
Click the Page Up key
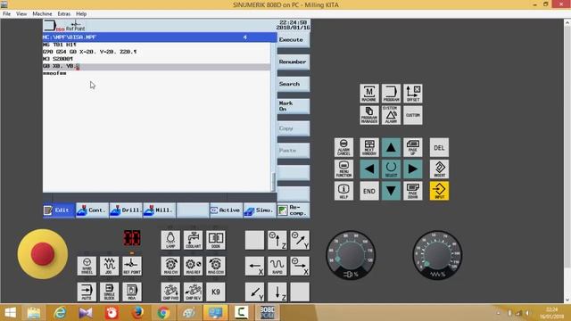[412, 147]
